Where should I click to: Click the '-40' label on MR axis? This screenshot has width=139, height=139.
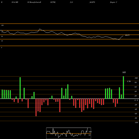click(x=136, y=109)
